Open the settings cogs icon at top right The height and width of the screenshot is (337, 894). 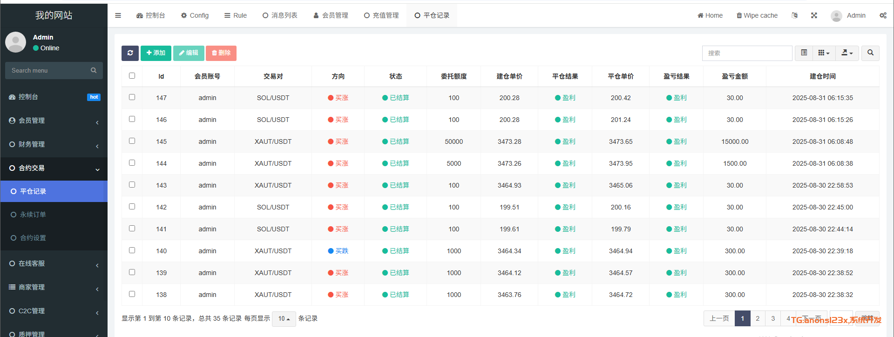click(x=882, y=15)
